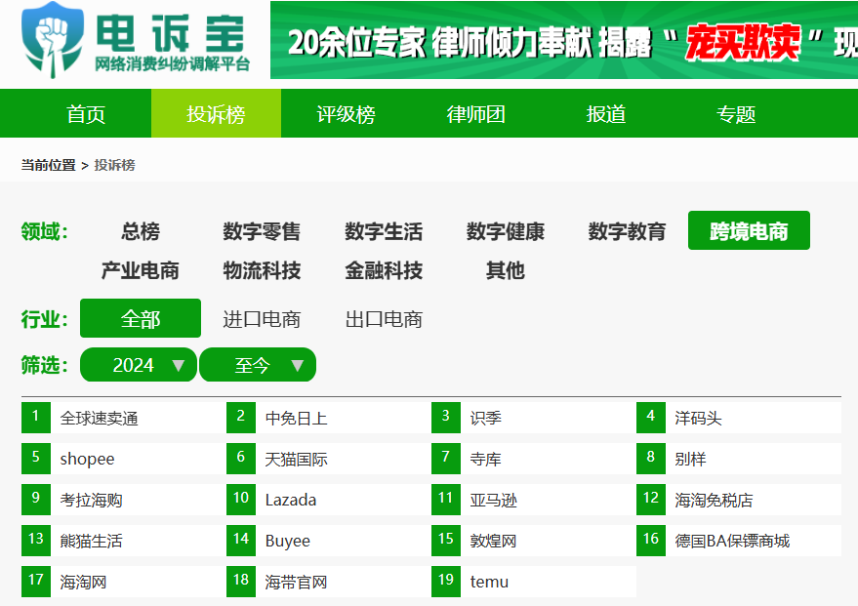Select the 产业电商 domain filter
858x606 pixels.
pyautogui.click(x=141, y=270)
